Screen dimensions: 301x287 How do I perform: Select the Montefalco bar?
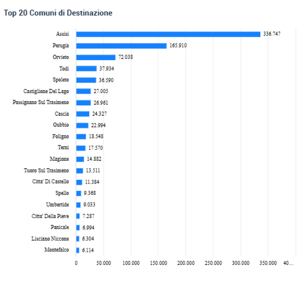click(x=78, y=250)
